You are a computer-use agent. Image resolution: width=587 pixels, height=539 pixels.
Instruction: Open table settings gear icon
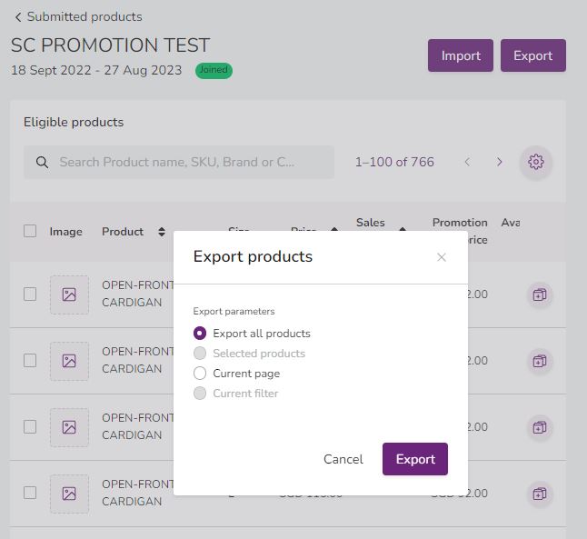point(536,162)
